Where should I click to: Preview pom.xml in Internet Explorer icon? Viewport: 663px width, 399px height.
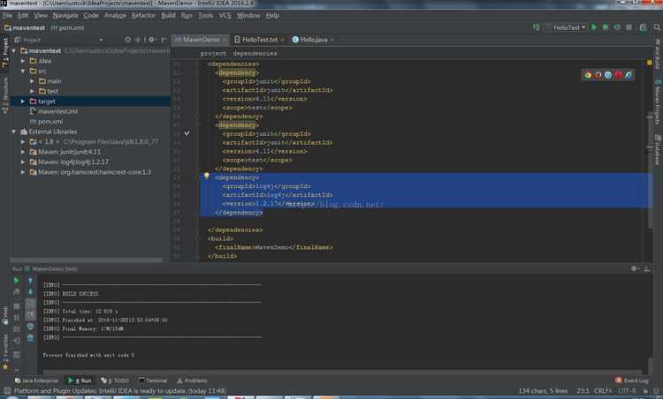click(x=629, y=75)
